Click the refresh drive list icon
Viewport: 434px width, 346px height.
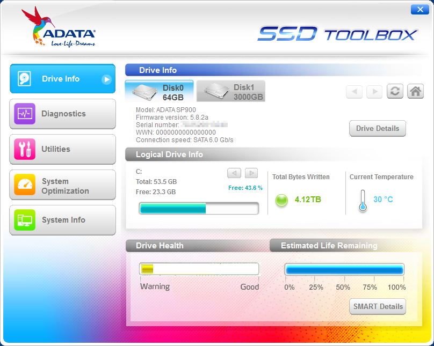pos(395,91)
